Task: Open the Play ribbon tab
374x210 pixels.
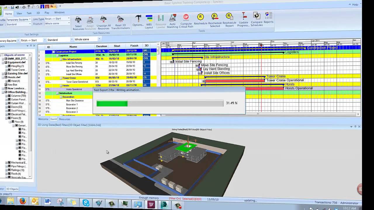Action: click(x=47, y=13)
